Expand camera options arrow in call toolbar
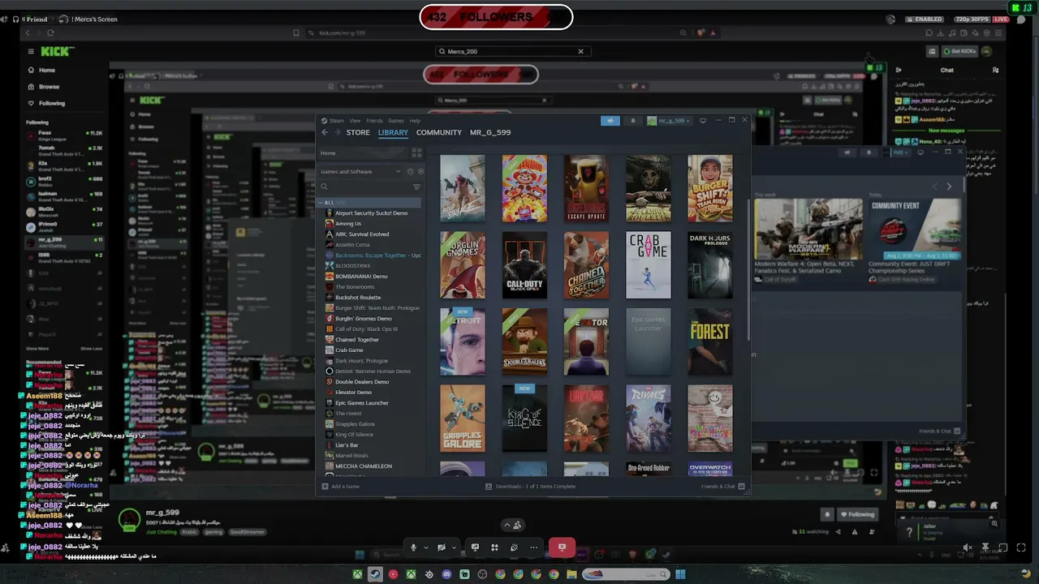The width and height of the screenshot is (1039, 584). click(453, 547)
